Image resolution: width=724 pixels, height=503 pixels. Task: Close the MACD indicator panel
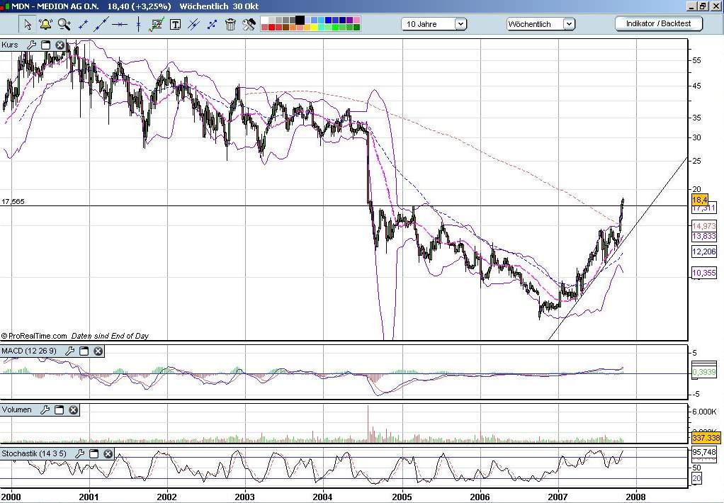click(98, 351)
